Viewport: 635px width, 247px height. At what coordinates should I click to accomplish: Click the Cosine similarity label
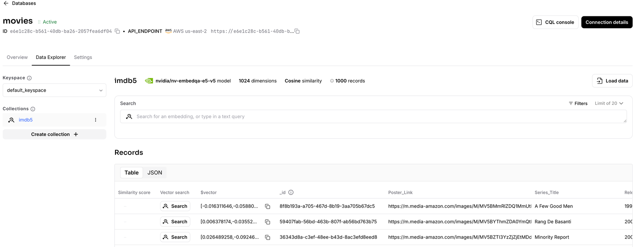303,81
